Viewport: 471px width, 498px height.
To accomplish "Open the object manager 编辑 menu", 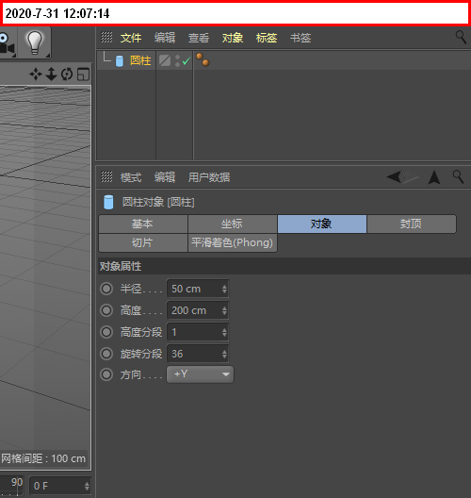I will pos(165,38).
